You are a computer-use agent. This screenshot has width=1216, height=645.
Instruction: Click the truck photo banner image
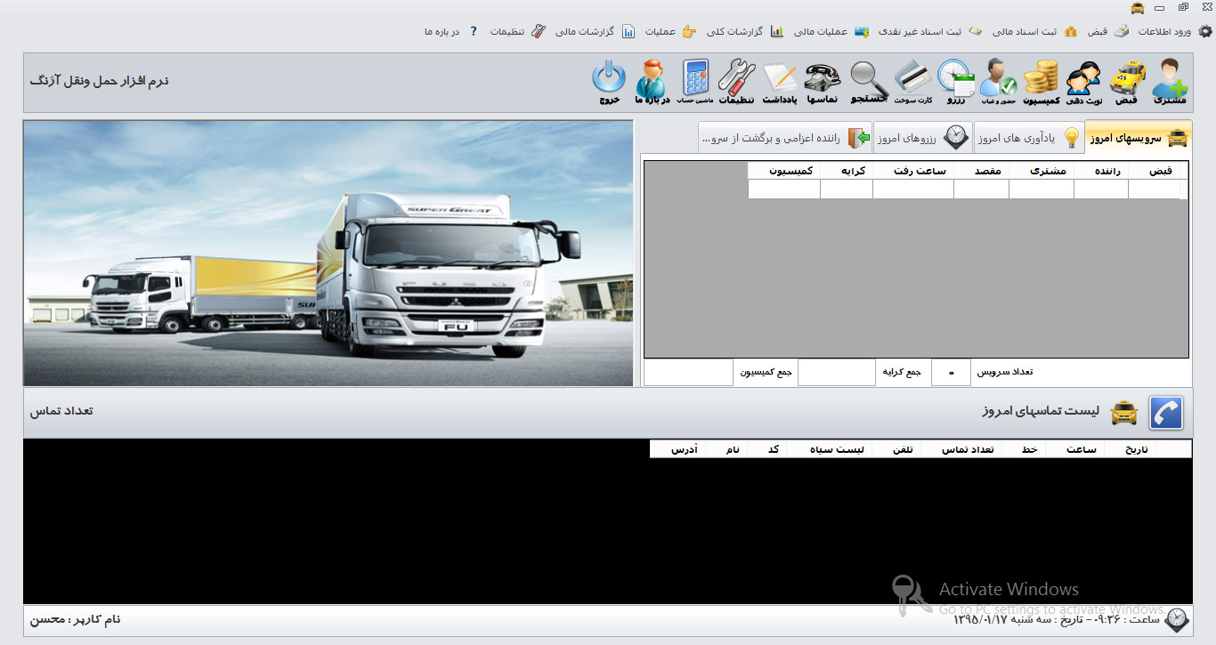(328, 254)
